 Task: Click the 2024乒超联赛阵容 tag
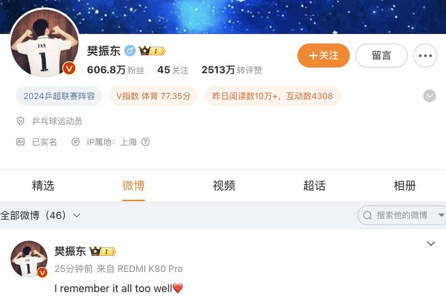(59, 96)
